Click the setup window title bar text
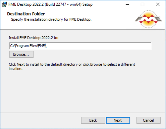The height and width of the screenshot is (129, 166). (50, 4)
